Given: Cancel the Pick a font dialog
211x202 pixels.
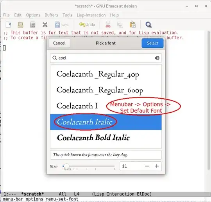Looking at the screenshot, I should point(59,43).
